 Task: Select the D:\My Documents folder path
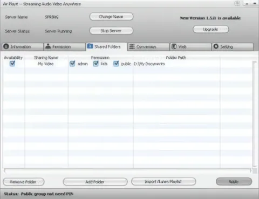149,64
